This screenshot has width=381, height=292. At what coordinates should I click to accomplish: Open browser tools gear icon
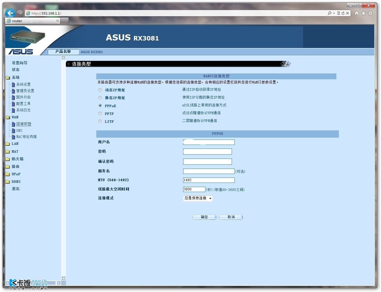(370, 13)
